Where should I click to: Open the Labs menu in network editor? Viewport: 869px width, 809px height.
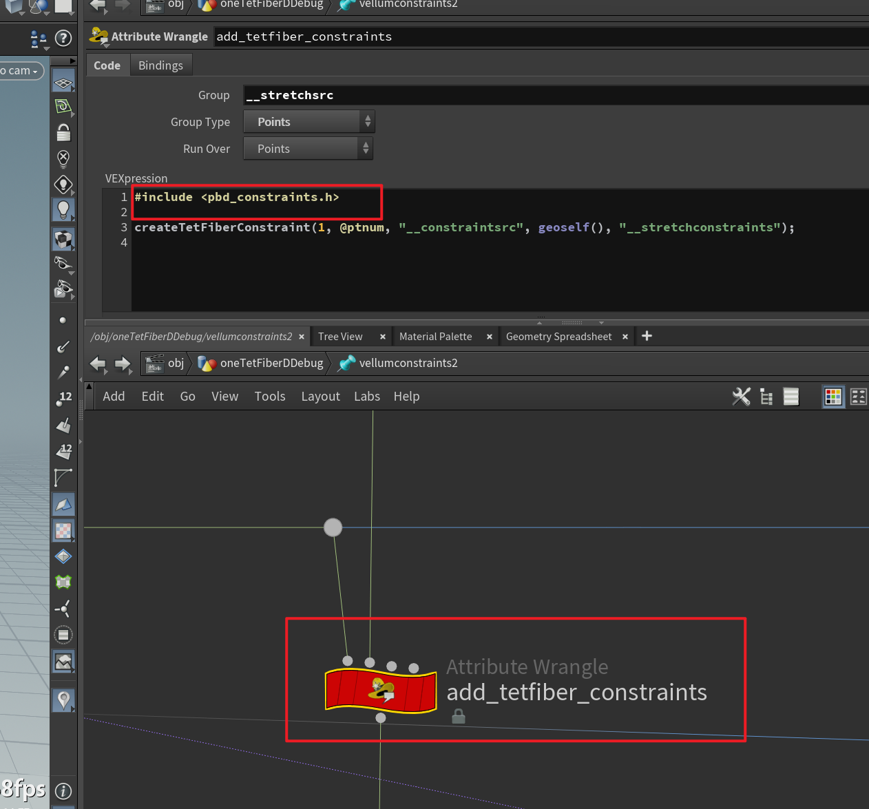366,397
